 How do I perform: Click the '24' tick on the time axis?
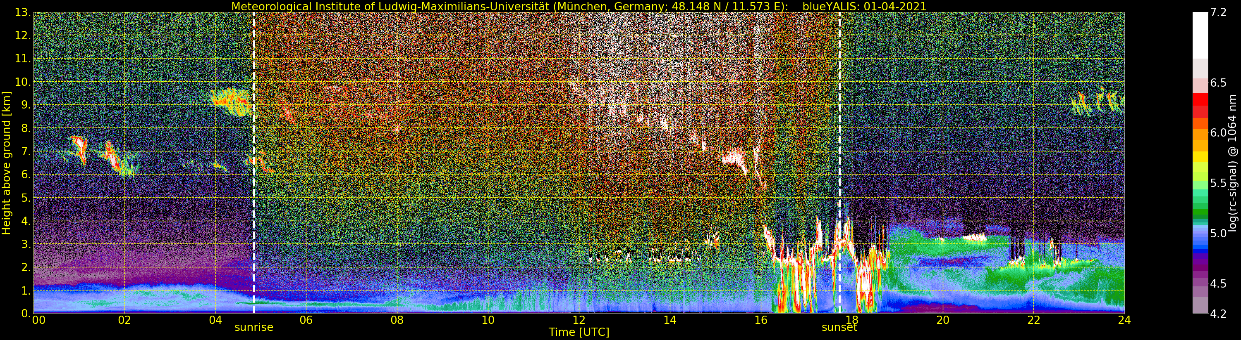(1124, 320)
